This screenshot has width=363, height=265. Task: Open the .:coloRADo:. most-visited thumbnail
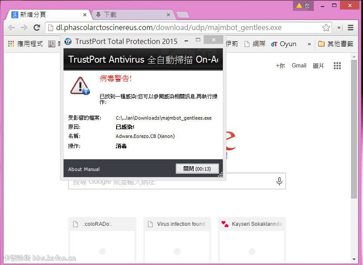click(x=102, y=241)
